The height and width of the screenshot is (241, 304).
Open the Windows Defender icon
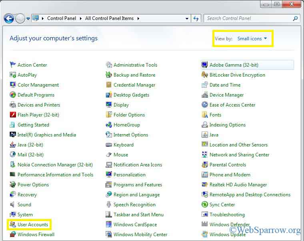pyautogui.click(x=205, y=224)
